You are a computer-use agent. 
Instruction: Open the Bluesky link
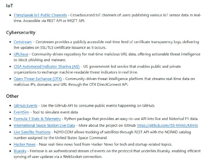[x=20, y=151]
